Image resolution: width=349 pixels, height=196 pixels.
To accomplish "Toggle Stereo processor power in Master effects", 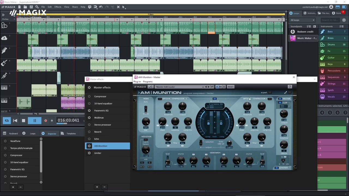I will 89,125.
